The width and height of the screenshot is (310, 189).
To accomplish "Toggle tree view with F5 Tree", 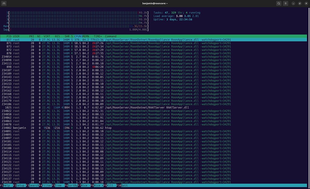I will 58,185.
